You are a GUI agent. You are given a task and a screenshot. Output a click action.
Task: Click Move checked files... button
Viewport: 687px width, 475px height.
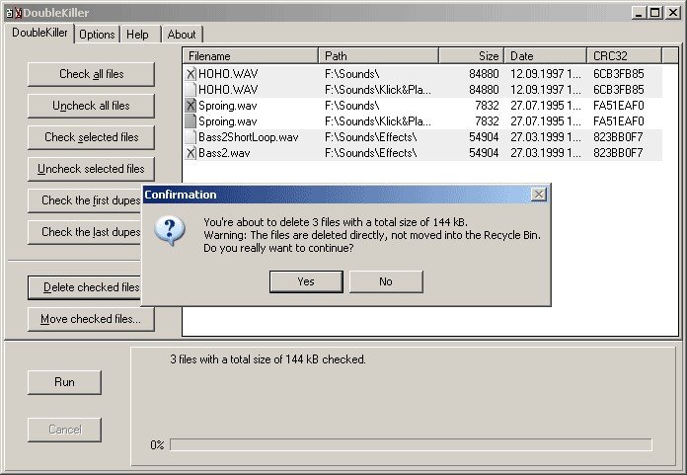tap(91, 319)
